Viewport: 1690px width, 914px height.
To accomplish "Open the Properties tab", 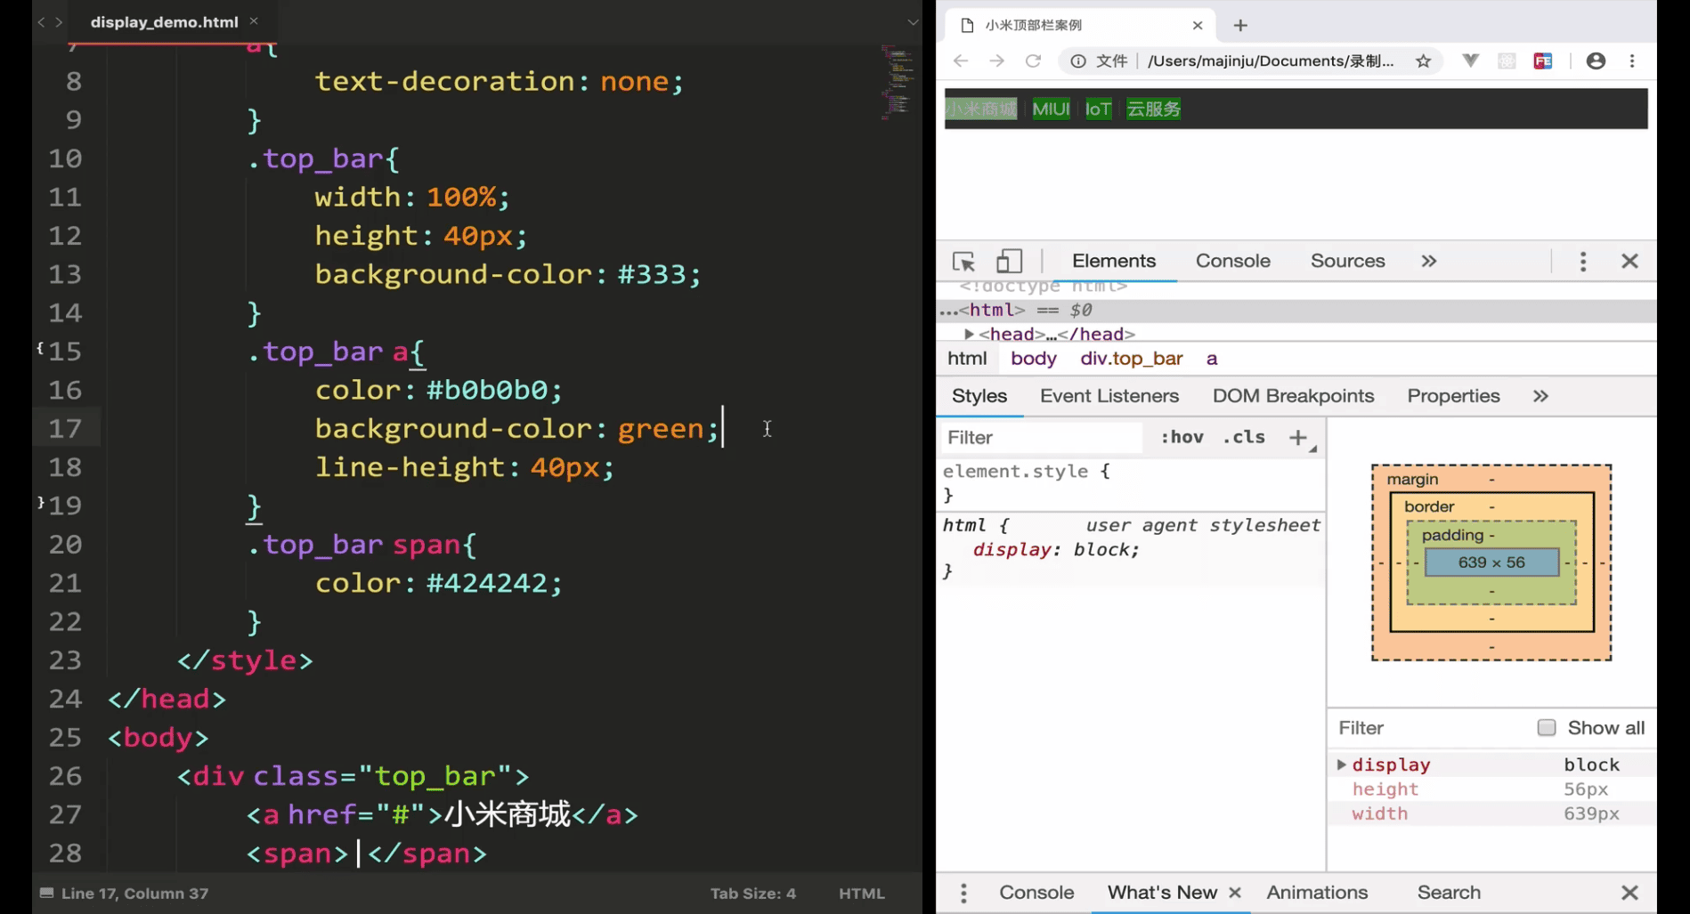I will pyautogui.click(x=1453, y=396).
